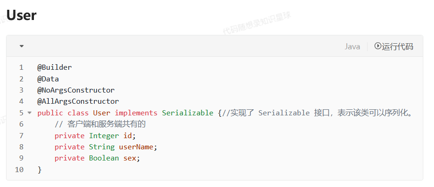Image resolution: width=434 pixels, height=187 pixels.
Task: Click the 客户端和服务端共有的 comment line
Action: (100, 124)
